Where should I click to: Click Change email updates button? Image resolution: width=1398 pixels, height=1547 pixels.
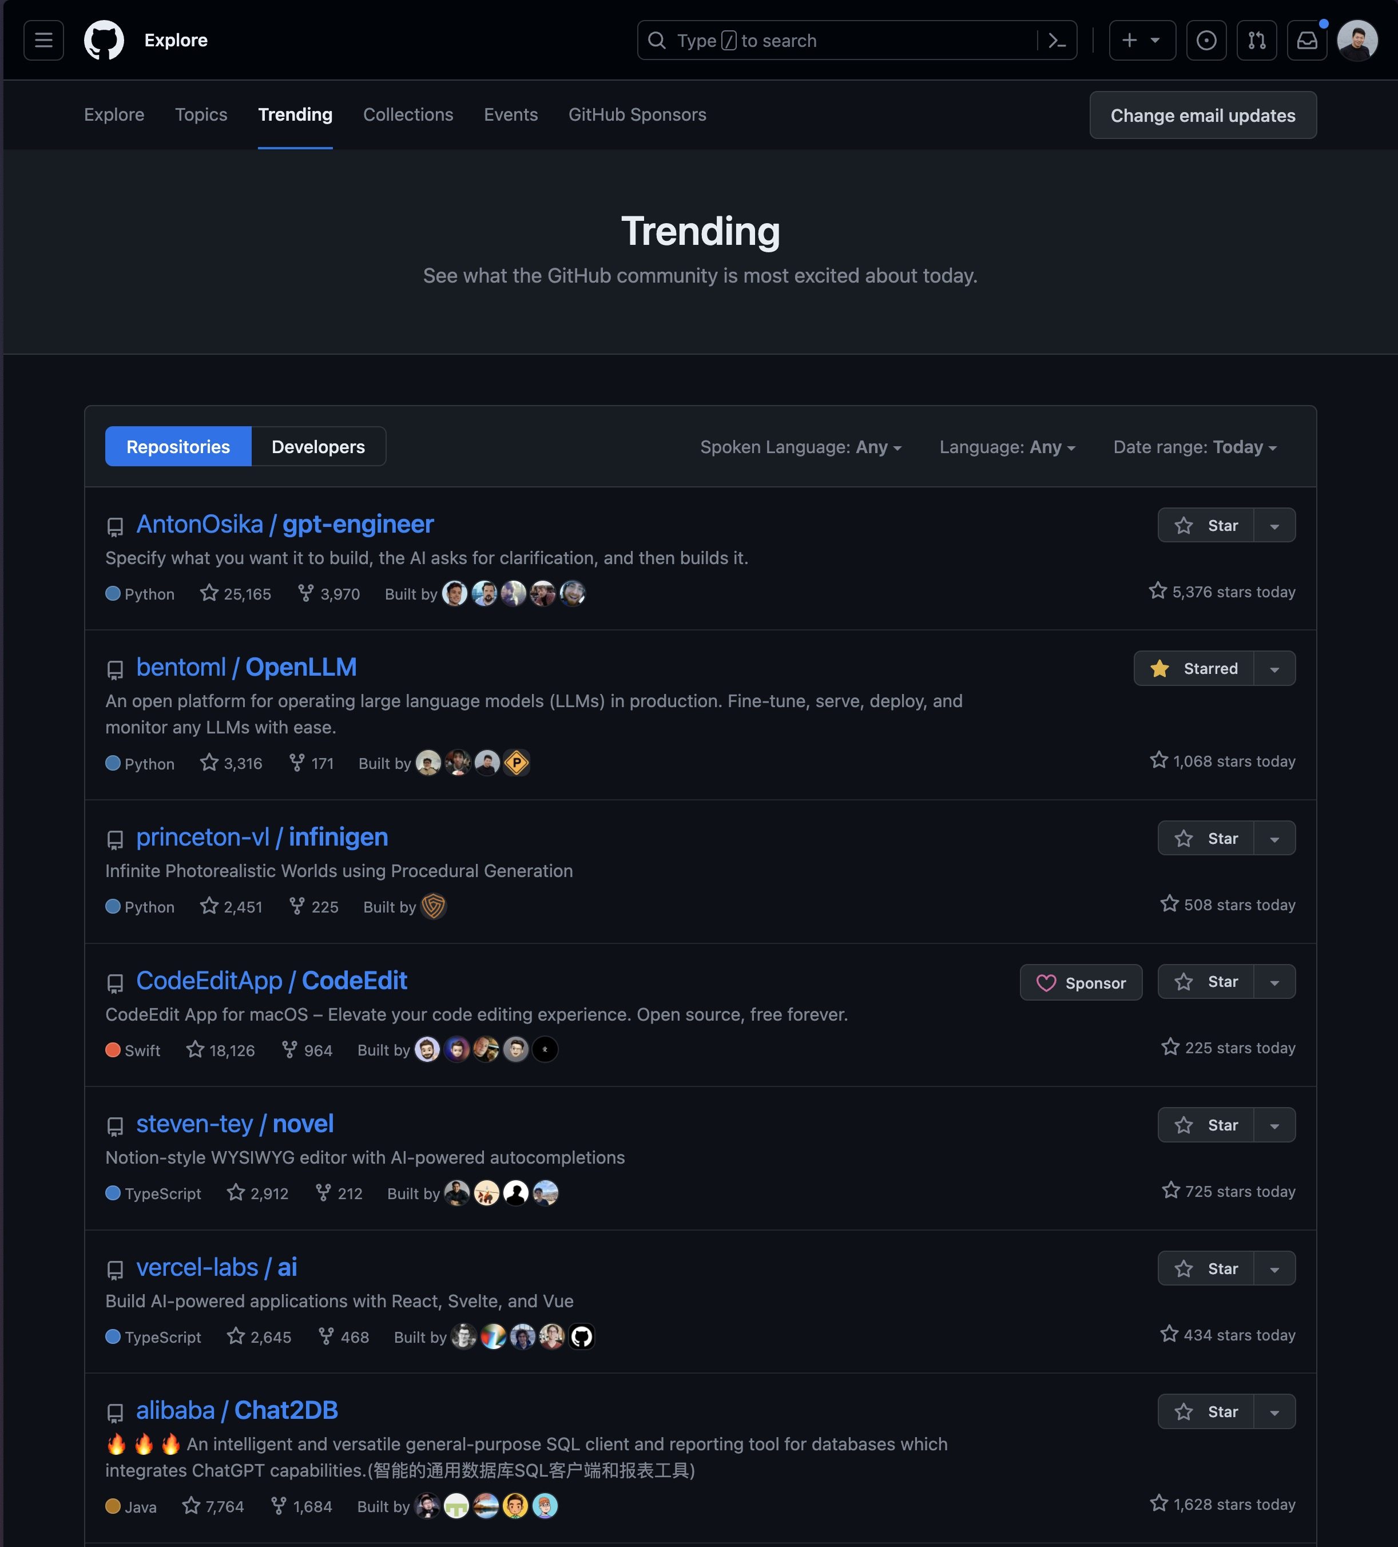1203,115
